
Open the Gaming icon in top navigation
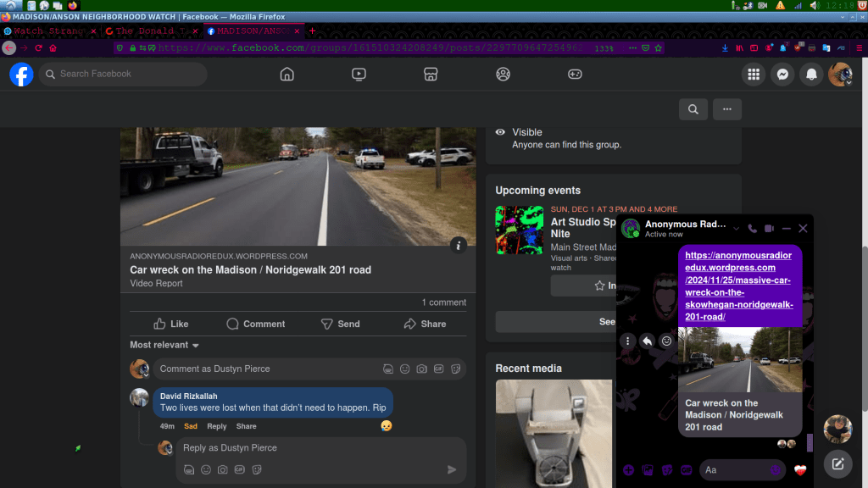pos(575,75)
